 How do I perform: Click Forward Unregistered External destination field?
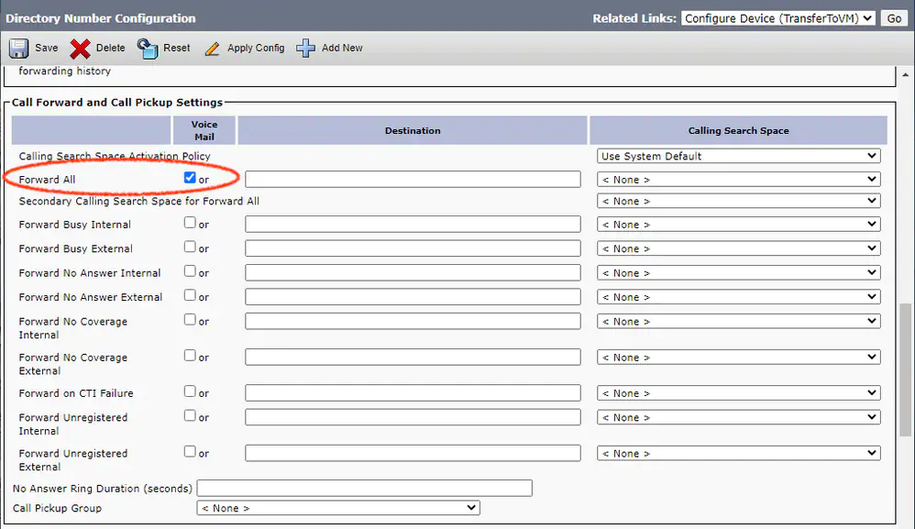[x=413, y=453]
